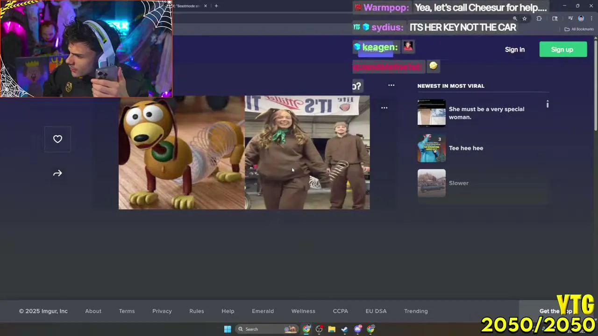Open File Explorer from the taskbar
The height and width of the screenshot is (336, 598).
point(332,329)
